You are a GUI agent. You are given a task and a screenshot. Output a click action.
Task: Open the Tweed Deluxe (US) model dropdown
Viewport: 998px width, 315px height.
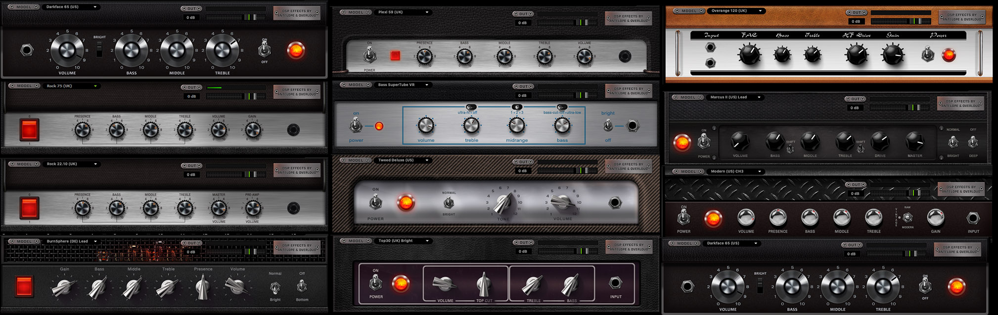[403, 160]
